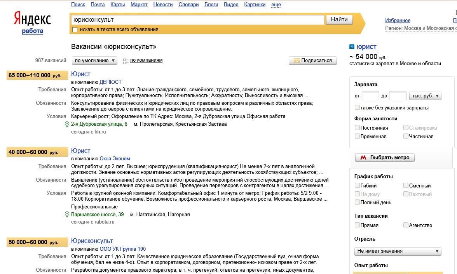457x274 pixels.
Task: Click the Регион: Москва region selector
Action: [x=421, y=28]
